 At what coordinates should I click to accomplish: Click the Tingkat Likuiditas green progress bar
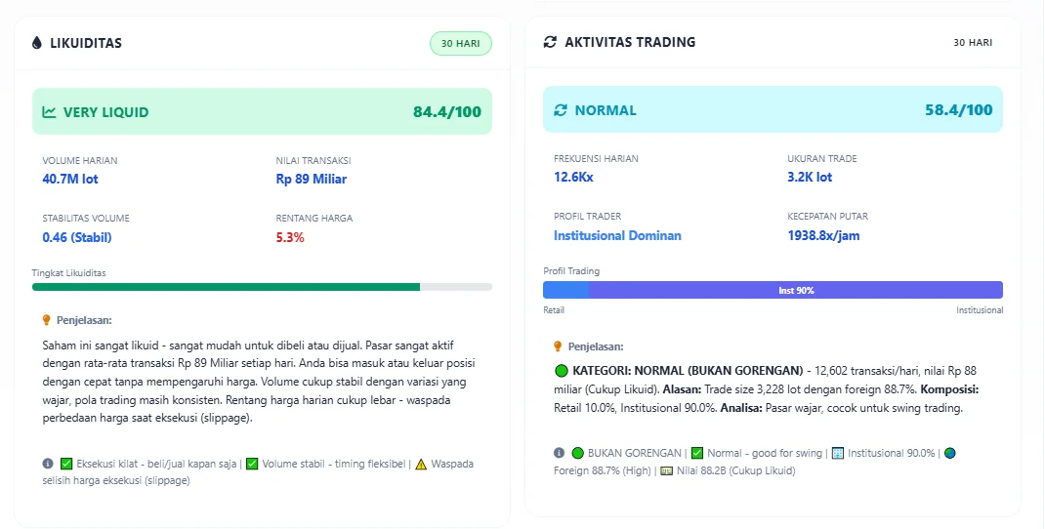point(226,287)
